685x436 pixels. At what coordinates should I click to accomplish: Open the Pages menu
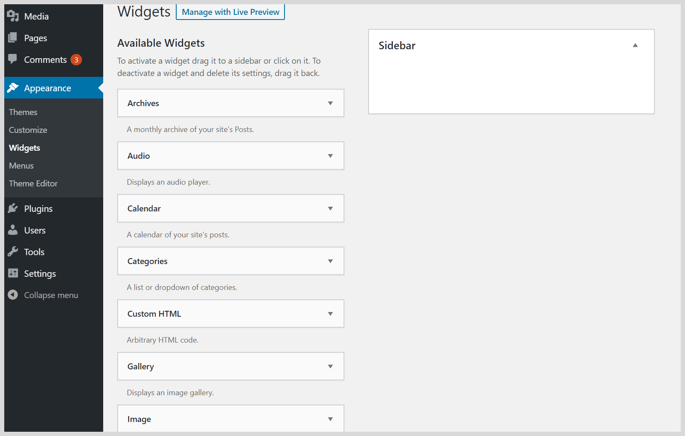[54, 38]
